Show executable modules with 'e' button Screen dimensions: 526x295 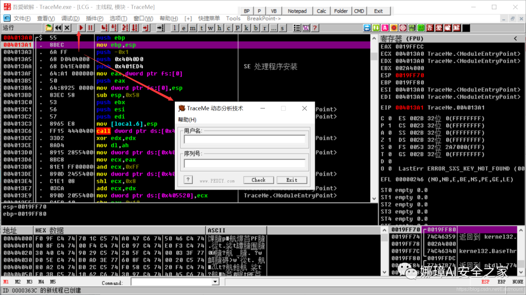pyautogui.click(x=184, y=28)
